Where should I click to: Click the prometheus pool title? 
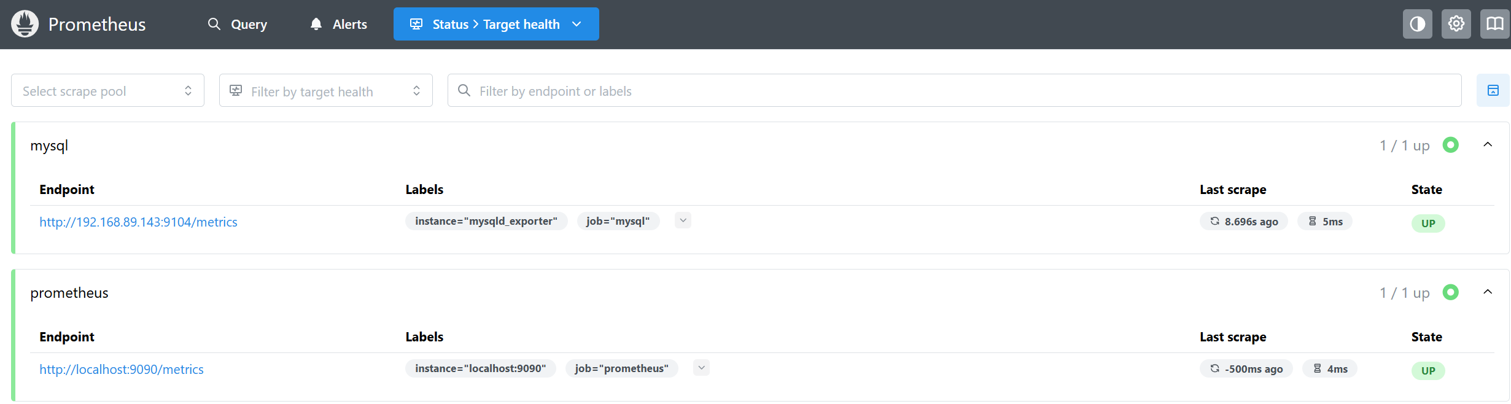[69, 293]
